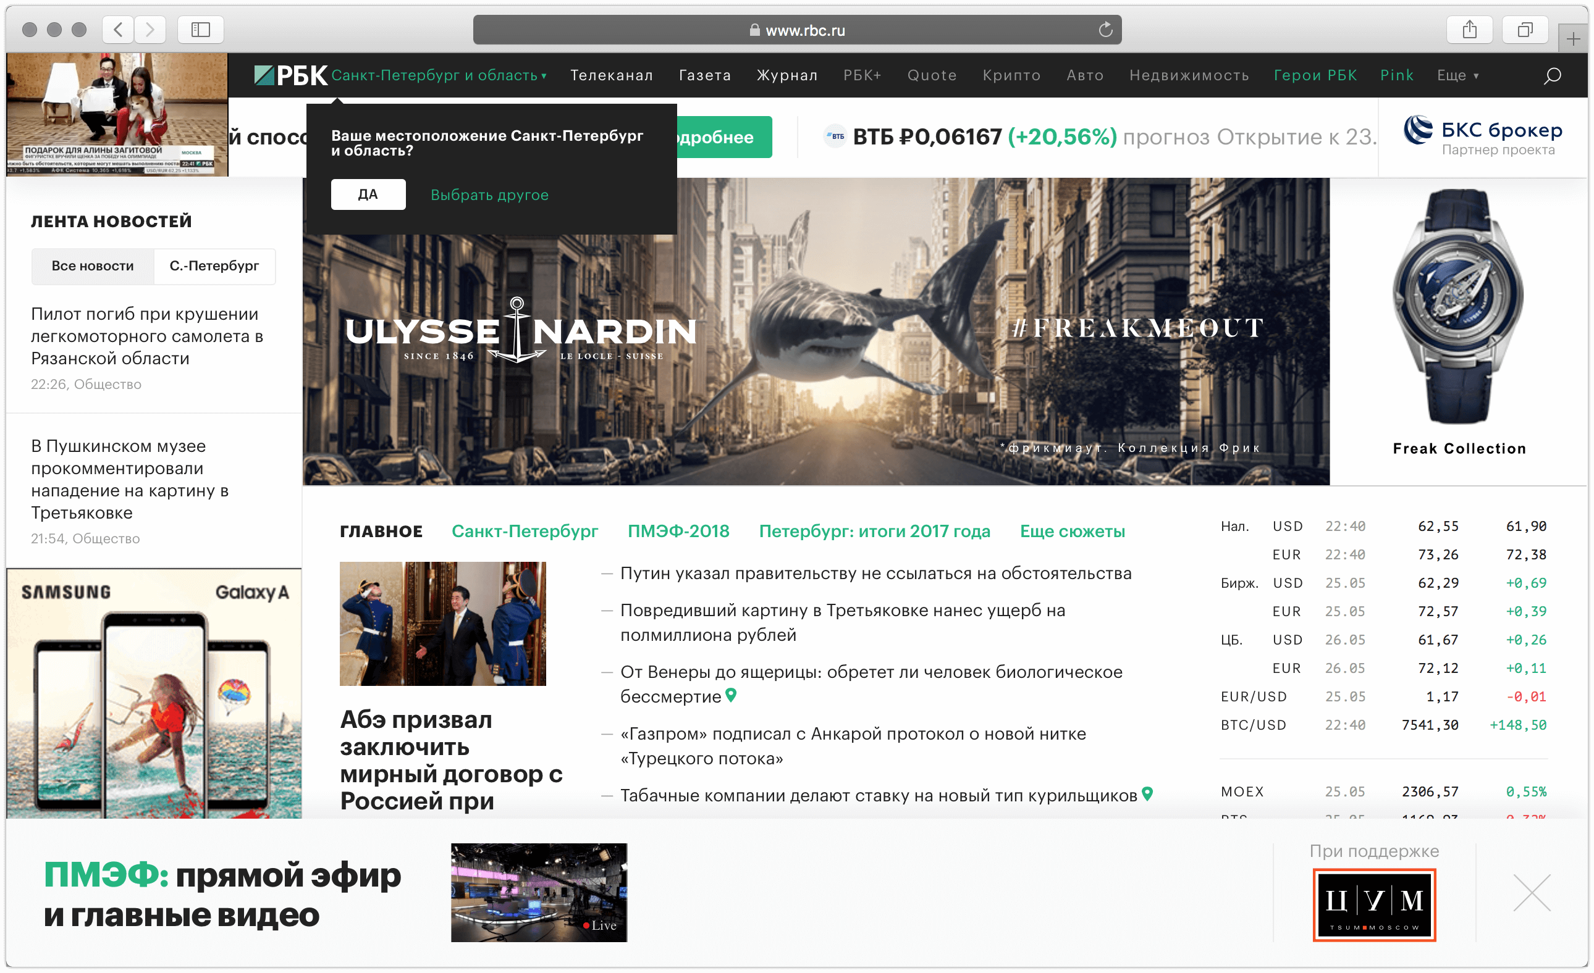The width and height of the screenshot is (1594, 973).
Task: Close the ПМЭФ live banner with X
Action: click(x=1532, y=893)
